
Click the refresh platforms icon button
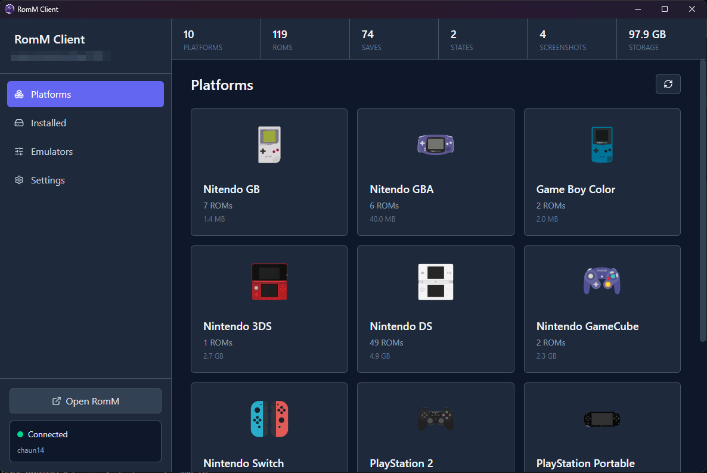coord(668,84)
